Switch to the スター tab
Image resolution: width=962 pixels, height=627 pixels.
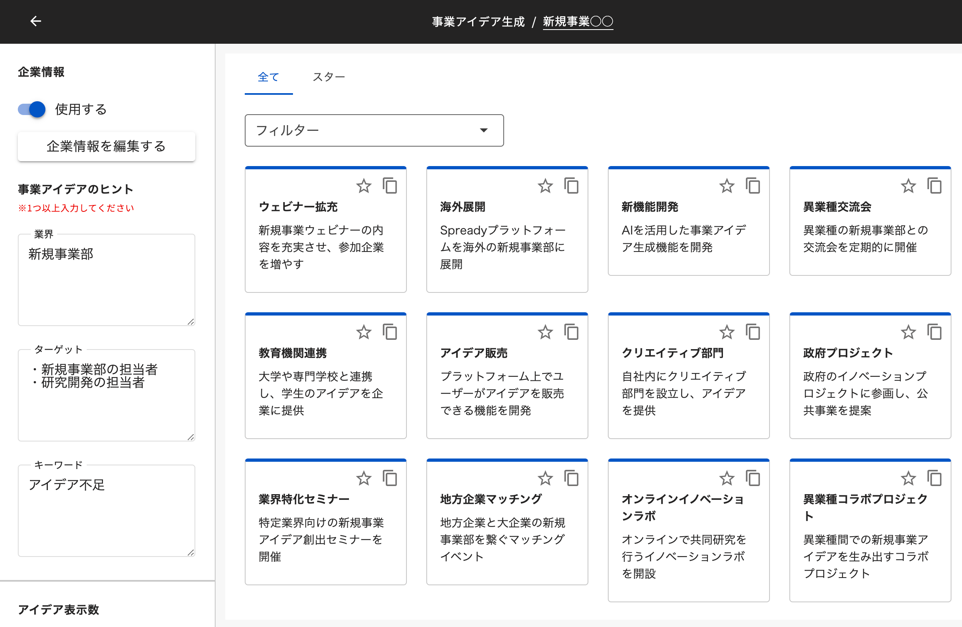[329, 77]
